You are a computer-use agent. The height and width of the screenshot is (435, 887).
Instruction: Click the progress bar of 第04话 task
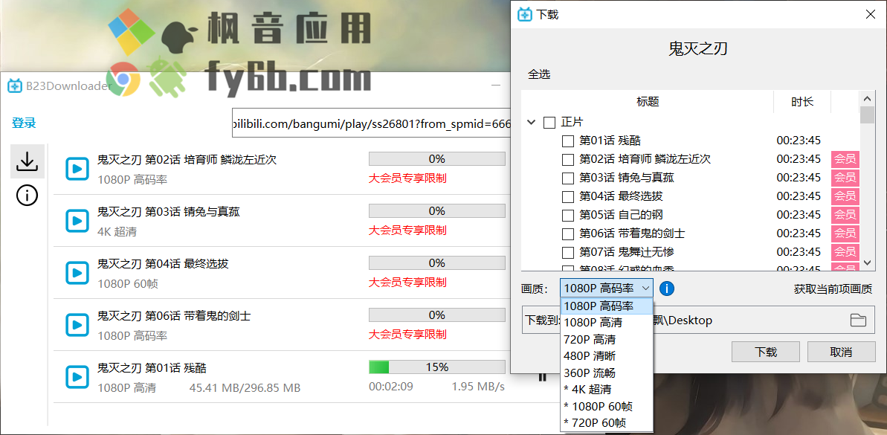tap(436, 263)
